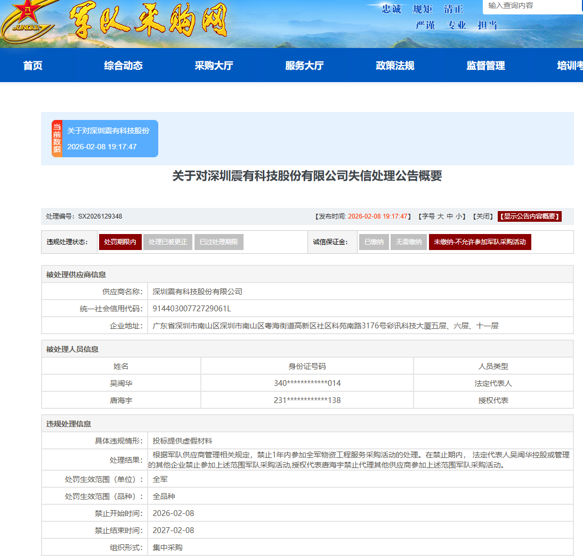Click the 无需缴纳 deposit tag
The width and height of the screenshot is (583, 556).
coord(409,241)
